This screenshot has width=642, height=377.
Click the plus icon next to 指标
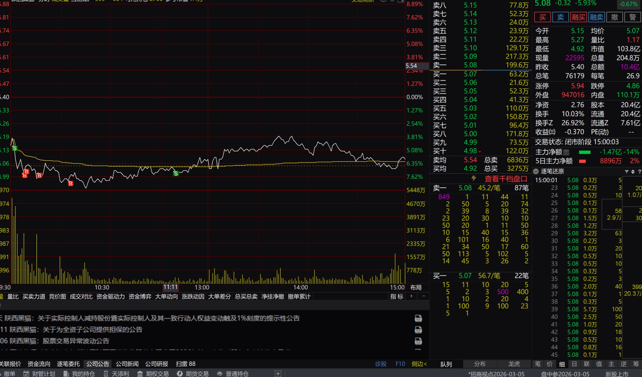click(x=411, y=296)
